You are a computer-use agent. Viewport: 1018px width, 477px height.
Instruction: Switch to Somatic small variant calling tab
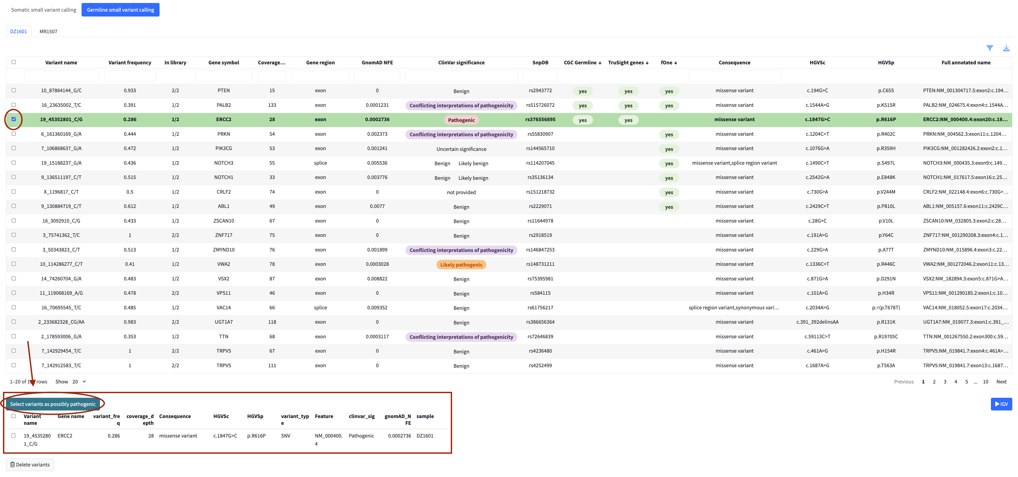43,10
